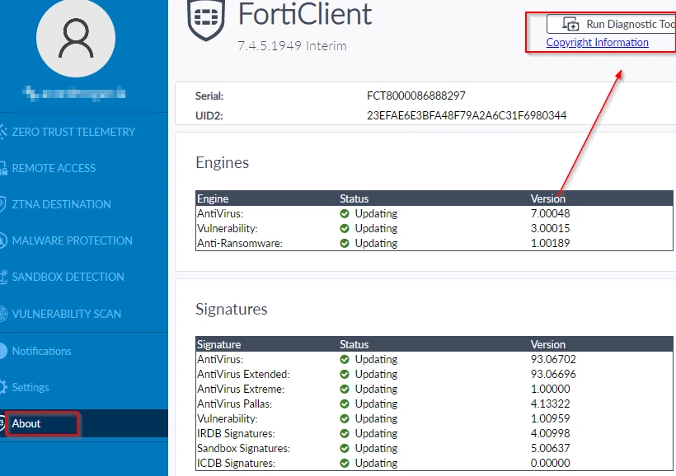Click the UID2 value starting 23EFAE6E
676x476 pixels.
coord(467,115)
